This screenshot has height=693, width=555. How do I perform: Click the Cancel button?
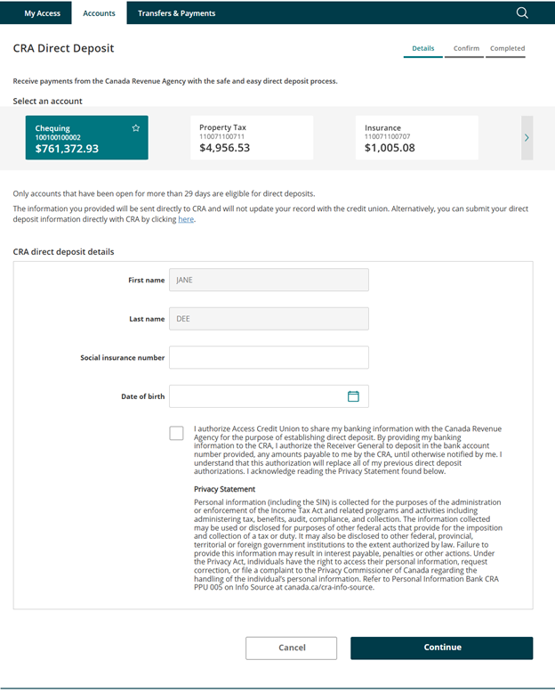(x=291, y=648)
